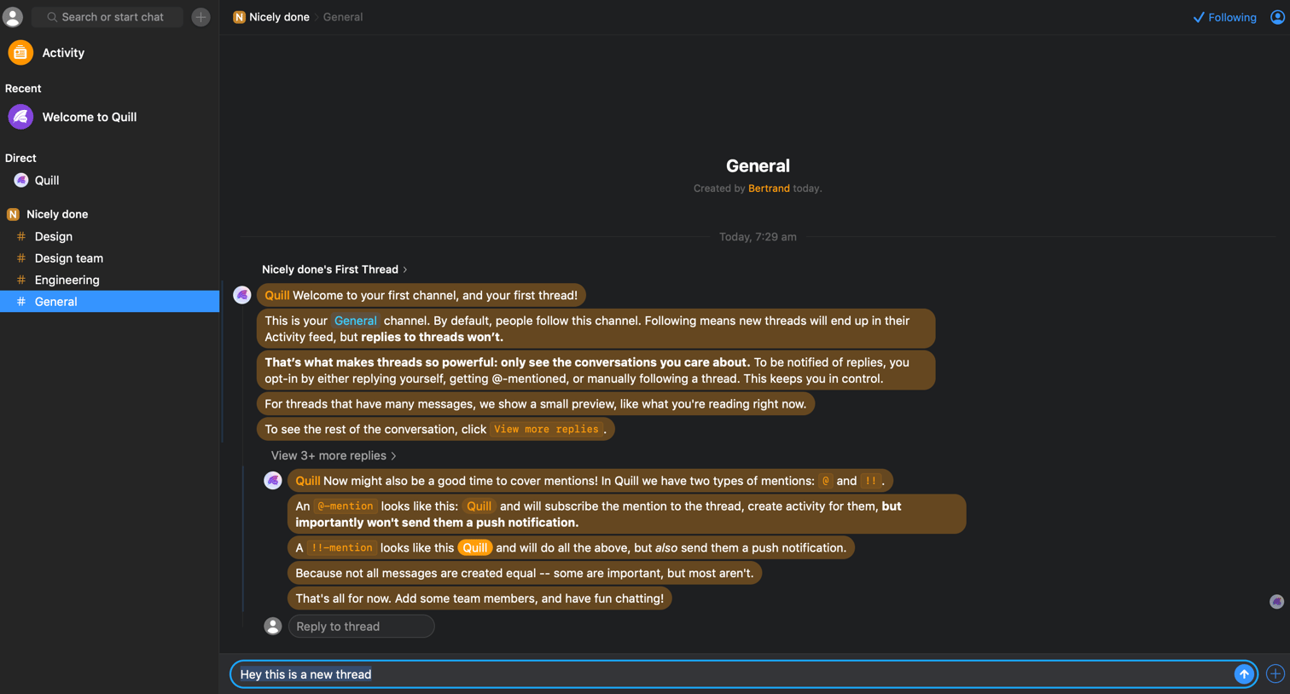Open the Activity feed icon

pos(20,53)
